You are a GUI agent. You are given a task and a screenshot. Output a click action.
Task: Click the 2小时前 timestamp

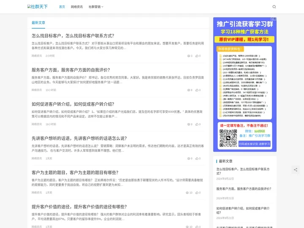coord(50,56)
